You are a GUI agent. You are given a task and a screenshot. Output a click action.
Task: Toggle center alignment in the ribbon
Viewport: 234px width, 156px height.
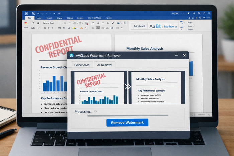pos(98,28)
